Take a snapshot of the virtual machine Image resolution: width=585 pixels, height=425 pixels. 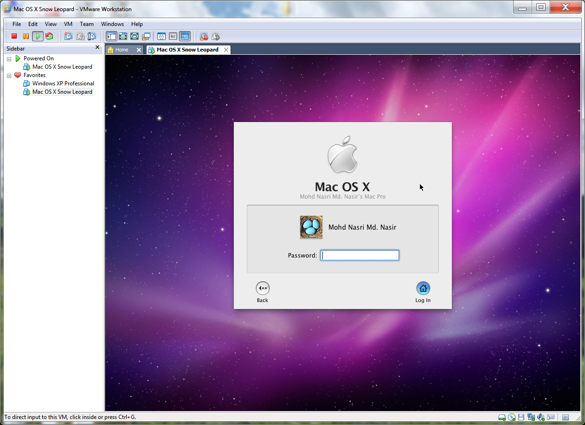tap(68, 36)
